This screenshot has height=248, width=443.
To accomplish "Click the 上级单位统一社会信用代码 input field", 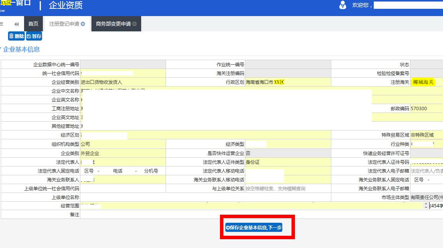I will 123,188.
